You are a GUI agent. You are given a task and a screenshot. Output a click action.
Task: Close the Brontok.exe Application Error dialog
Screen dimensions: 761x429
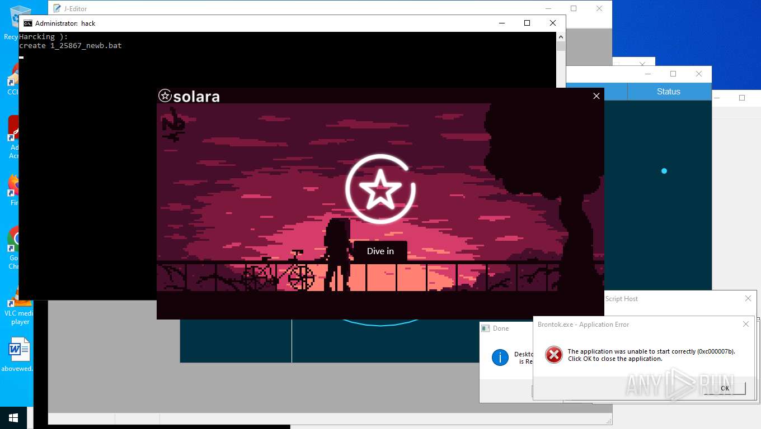(x=746, y=324)
